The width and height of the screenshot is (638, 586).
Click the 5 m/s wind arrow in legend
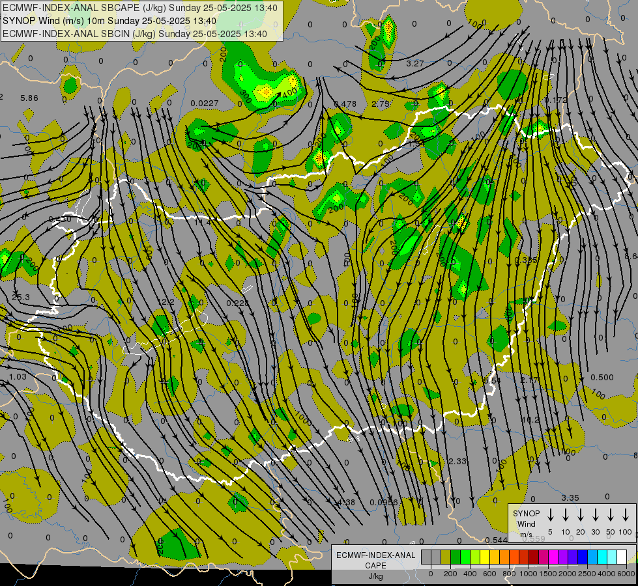550,514
